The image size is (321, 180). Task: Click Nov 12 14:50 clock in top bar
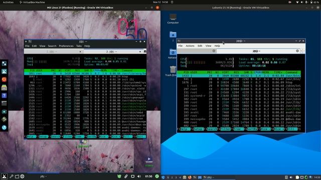click(160, 2)
